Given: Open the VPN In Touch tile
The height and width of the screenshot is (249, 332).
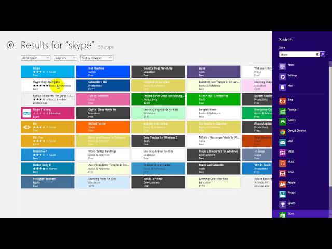Looking at the screenshot, I should (x=257, y=169).
